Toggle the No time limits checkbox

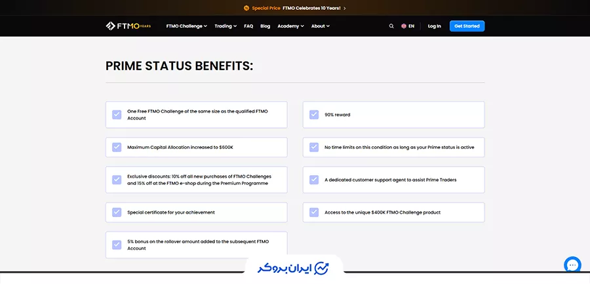coord(314,148)
